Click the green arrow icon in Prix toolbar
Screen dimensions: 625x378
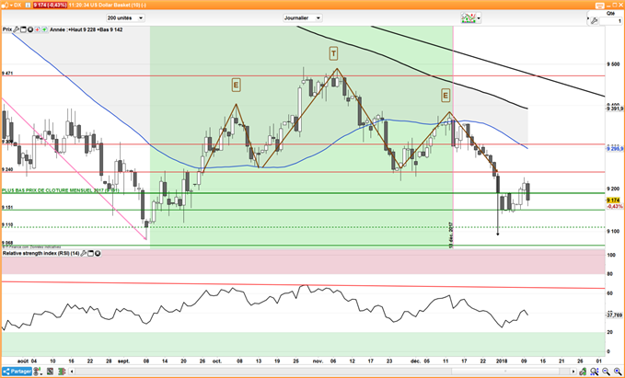point(44,29)
